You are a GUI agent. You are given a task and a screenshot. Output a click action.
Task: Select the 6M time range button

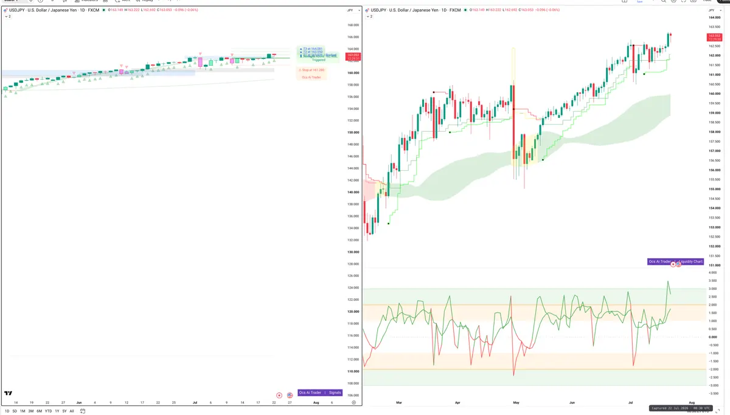pos(39,411)
